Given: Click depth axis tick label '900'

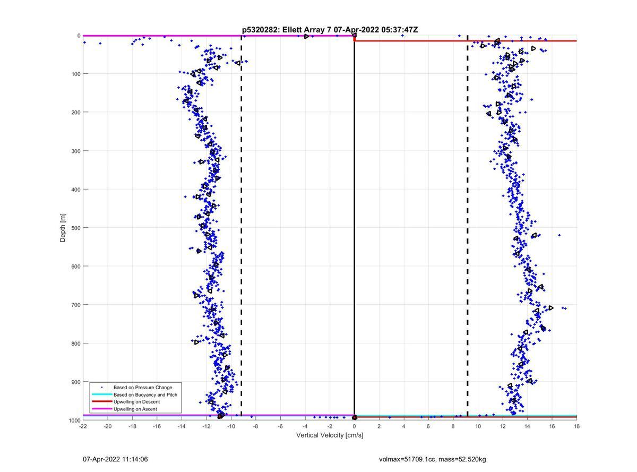Looking at the screenshot, I should 76,382.
